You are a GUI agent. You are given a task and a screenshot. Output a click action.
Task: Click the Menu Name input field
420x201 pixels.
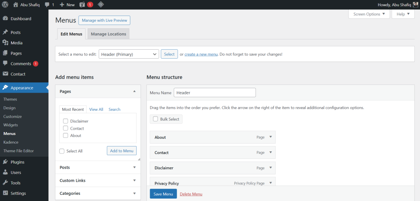[x=215, y=93]
